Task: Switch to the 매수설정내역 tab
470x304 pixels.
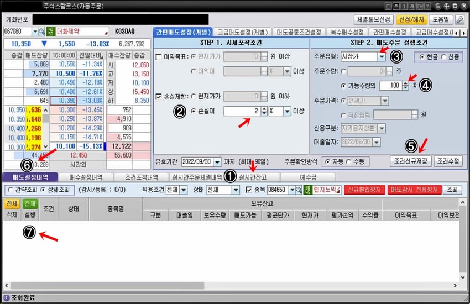Action: pyautogui.click(x=86, y=177)
